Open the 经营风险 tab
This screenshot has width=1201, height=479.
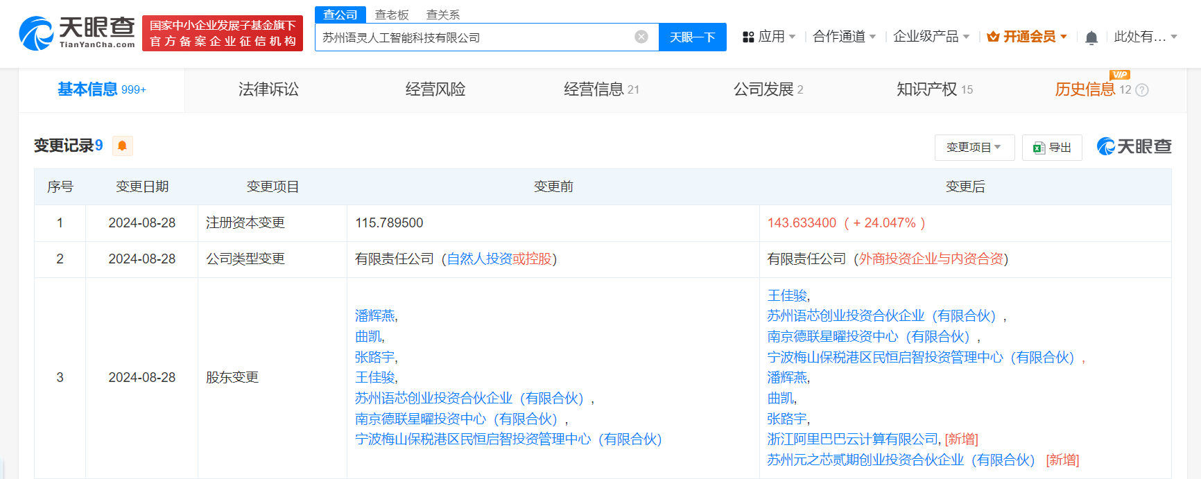click(x=435, y=89)
